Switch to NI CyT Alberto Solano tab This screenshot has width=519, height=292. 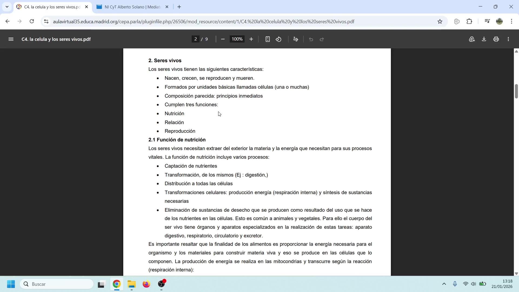click(132, 7)
